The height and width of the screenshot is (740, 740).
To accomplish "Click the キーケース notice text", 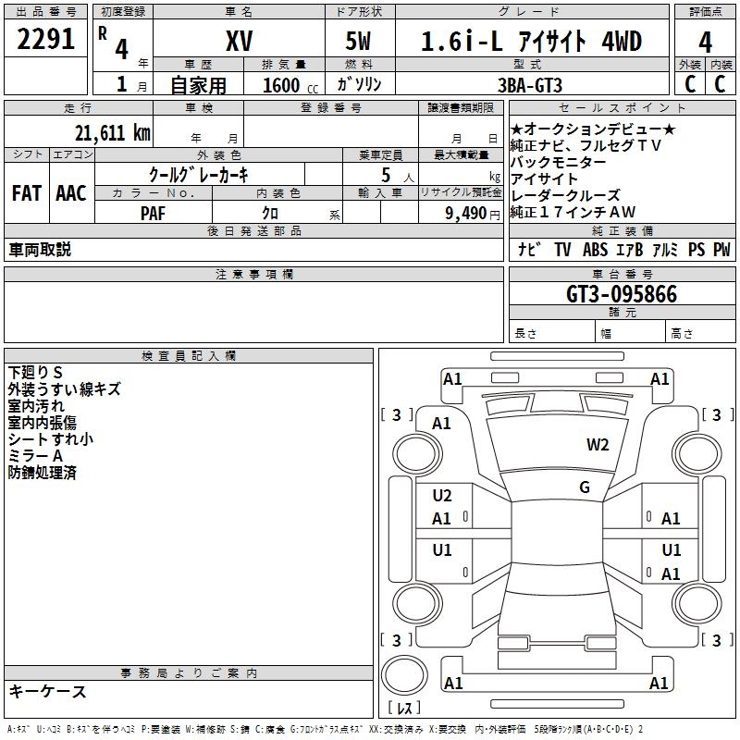I will point(48,691).
